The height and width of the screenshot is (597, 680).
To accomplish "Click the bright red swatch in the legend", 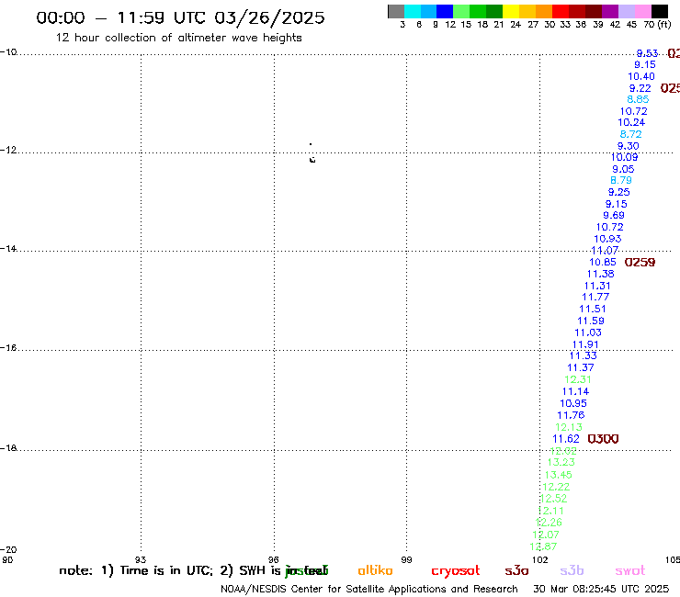I will tap(561, 11).
